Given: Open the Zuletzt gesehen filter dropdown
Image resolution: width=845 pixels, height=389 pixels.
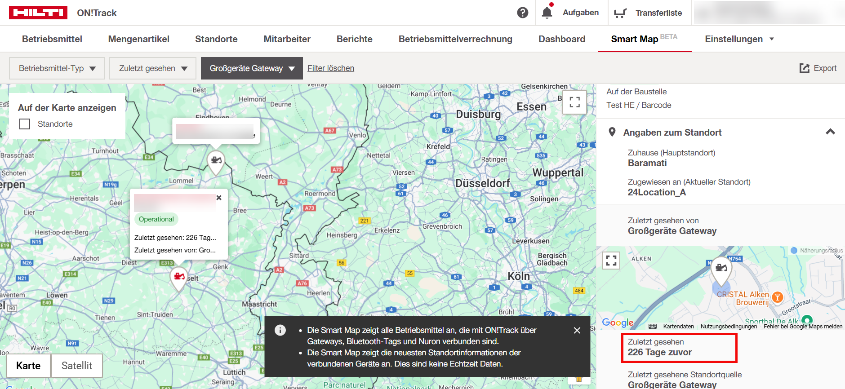Looking at the screenshot, I should 153,68.
